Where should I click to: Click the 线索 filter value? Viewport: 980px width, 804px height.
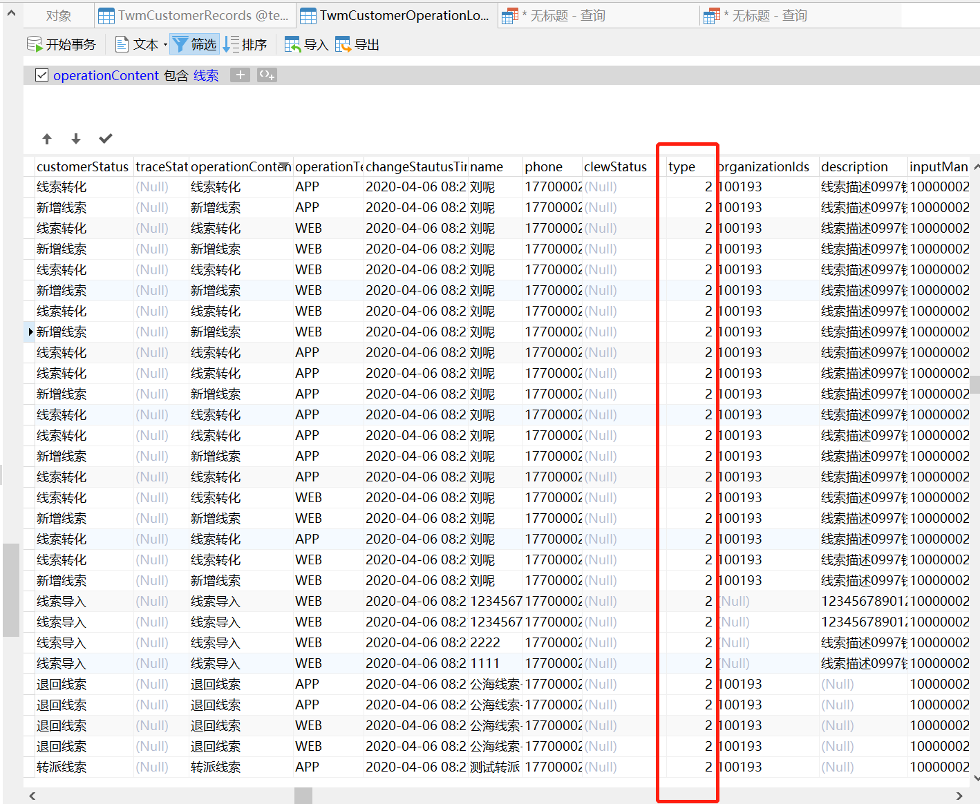[x=206, y=75]
